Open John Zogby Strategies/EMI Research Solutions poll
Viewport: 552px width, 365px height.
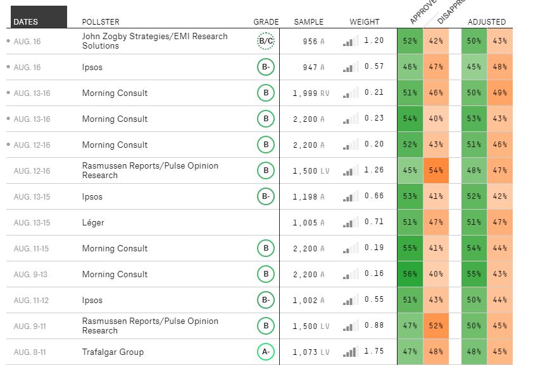point(155,41)
